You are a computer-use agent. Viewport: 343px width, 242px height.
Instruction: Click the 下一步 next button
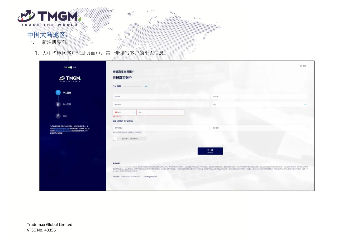point(210,151)
